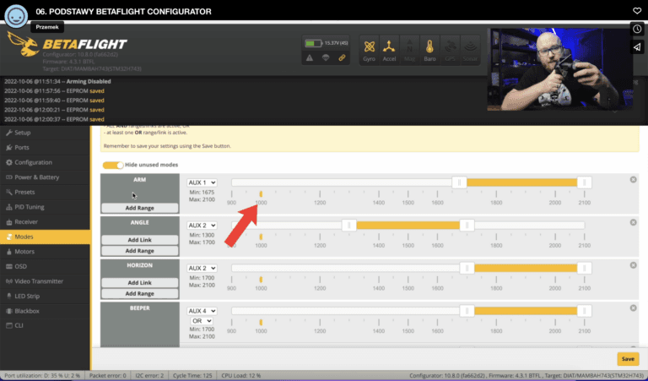Screen dimensions: 648x381
Task: Open the CLI tab
Action: click(45, 325)
